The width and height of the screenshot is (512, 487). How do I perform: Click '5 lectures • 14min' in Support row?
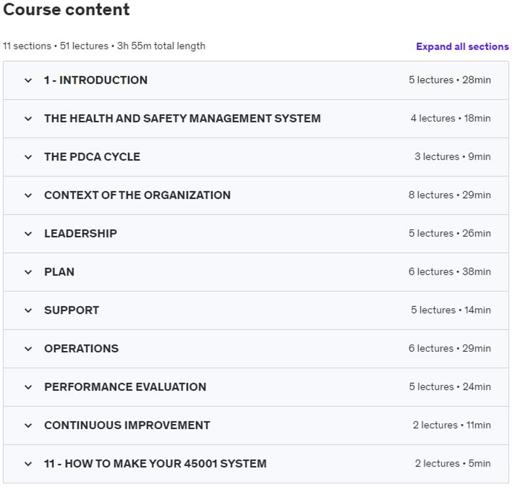coord(450,310)
